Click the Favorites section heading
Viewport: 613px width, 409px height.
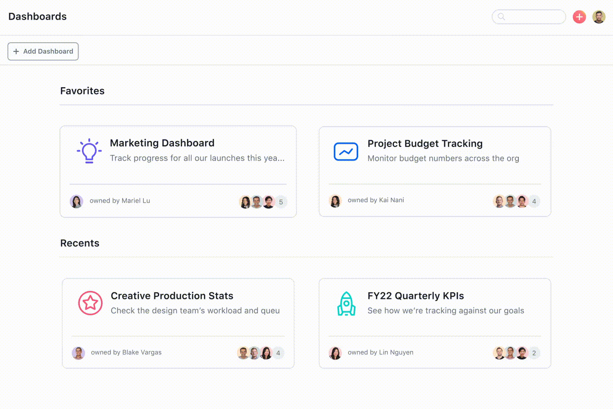(82, 91)
